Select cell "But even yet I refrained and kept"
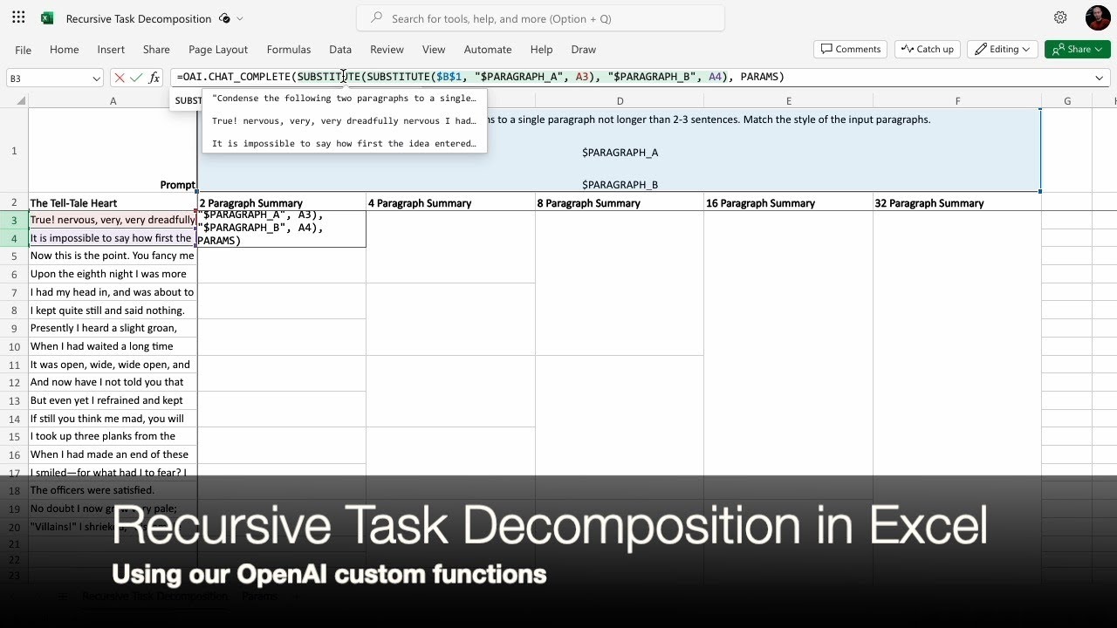The image size is (1117, 628). point(113,400)
